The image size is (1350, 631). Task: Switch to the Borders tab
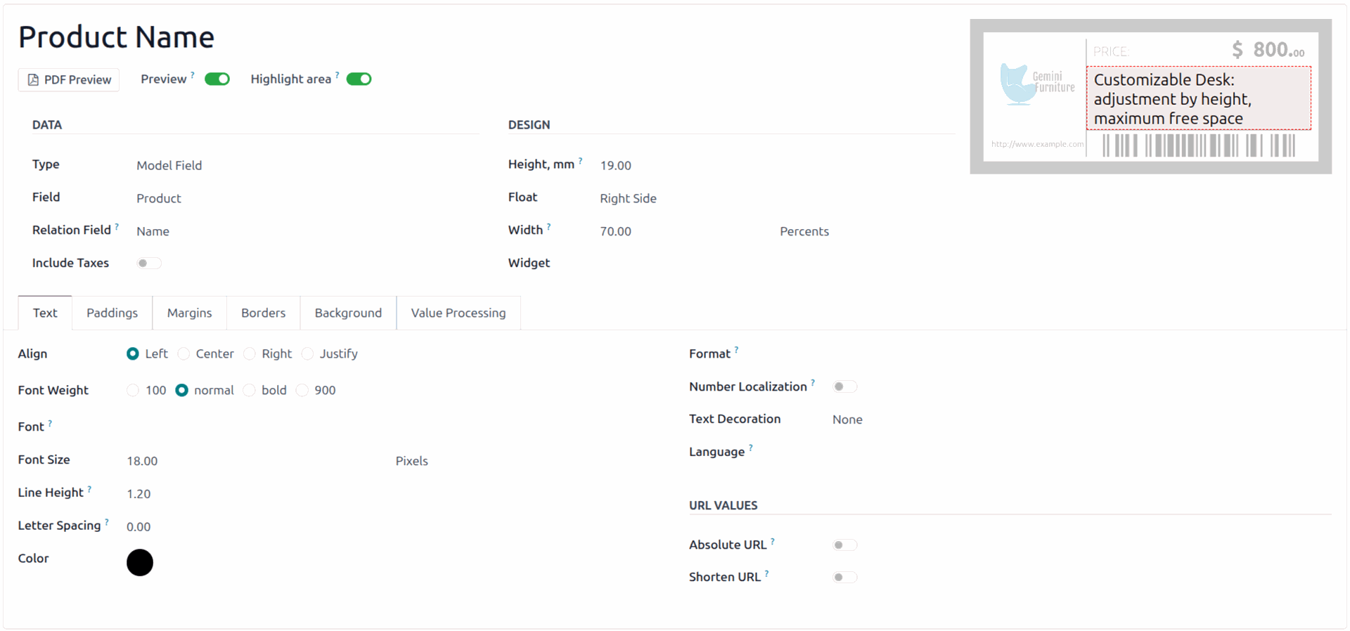pos(263,313)
